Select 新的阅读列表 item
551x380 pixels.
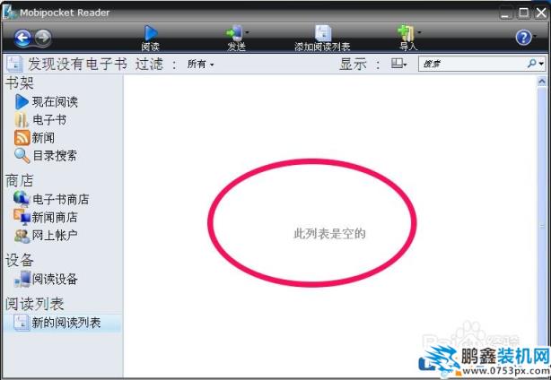coord(62,323)
